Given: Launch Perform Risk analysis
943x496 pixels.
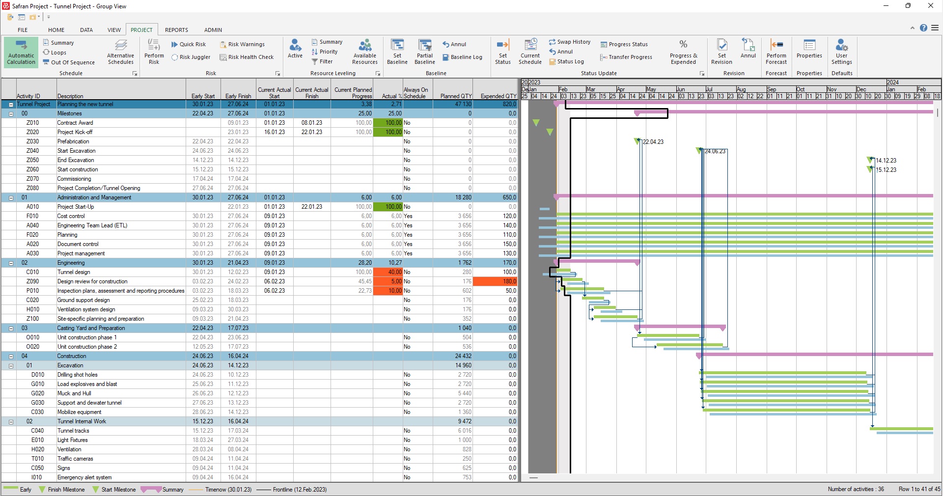Looking at the screenshot, I should point(154,53).
